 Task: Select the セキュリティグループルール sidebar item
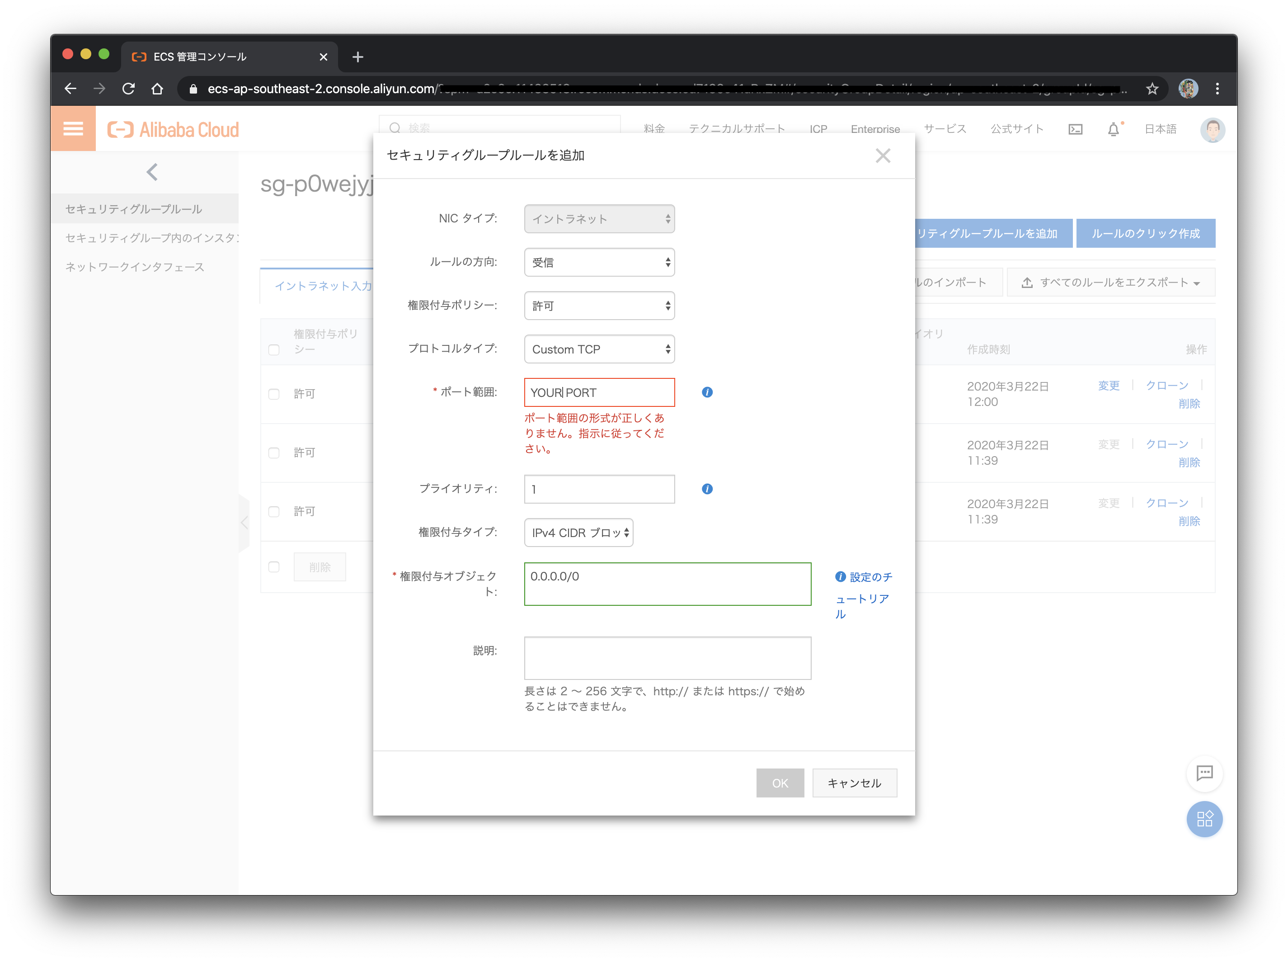coord(134,209)
